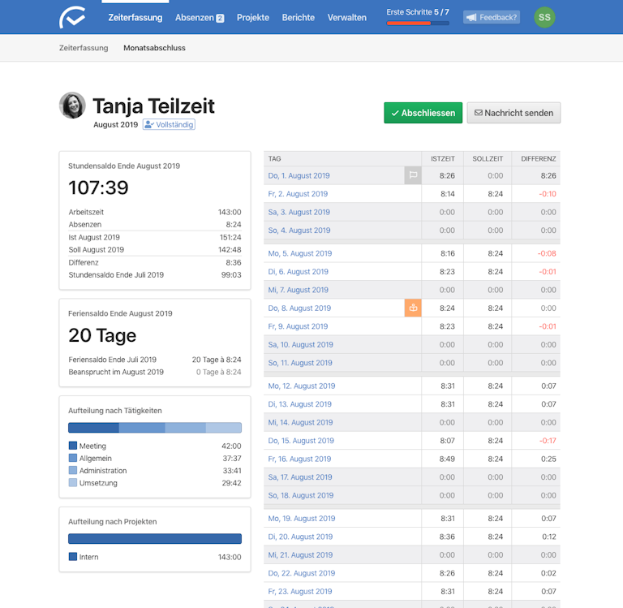Open the Projekte menu

253,18
